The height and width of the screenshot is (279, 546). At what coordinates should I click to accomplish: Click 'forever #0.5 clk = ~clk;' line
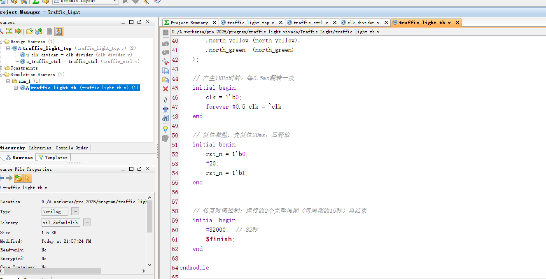245,107
